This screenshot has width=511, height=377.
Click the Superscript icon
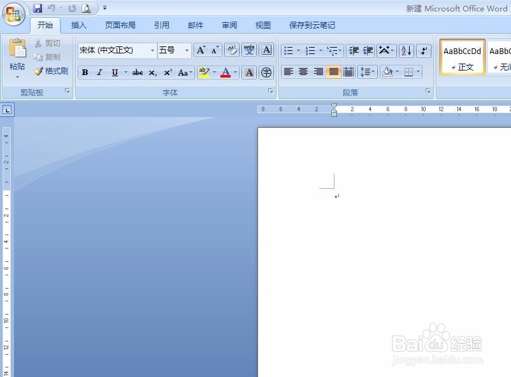(x=166, y=72)
